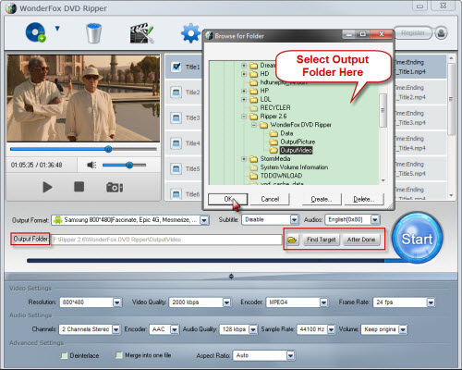The image size is (462, 370).
Task: Select the RECYCLER folder
Action: 275,107
